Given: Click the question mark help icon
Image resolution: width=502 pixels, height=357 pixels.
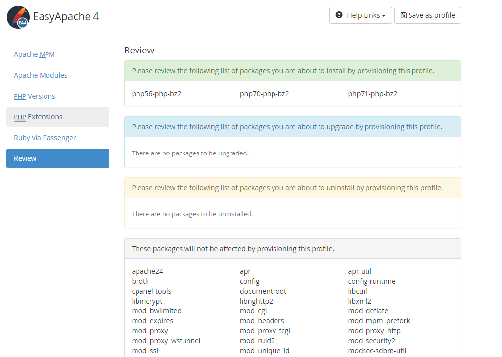Looking at the screenshot, I should point(339,15).
